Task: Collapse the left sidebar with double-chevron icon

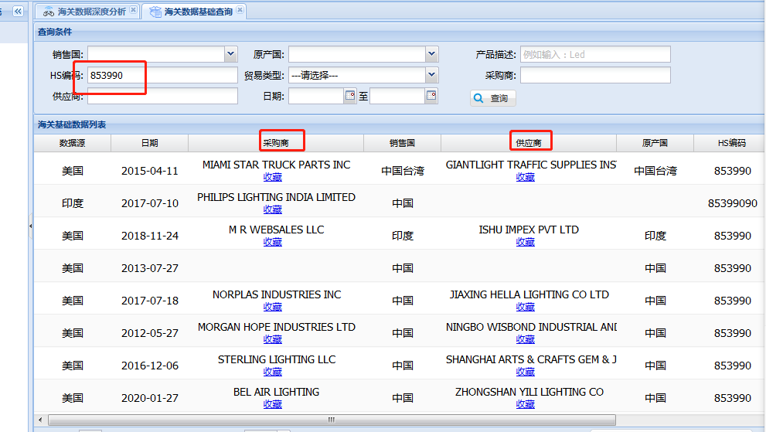Action: (18, 12)
